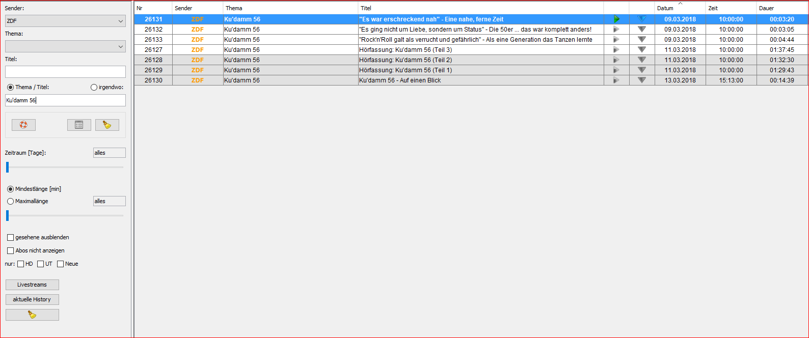Sort list by Dauer column header
809x338 pixels.
(781, 8)
